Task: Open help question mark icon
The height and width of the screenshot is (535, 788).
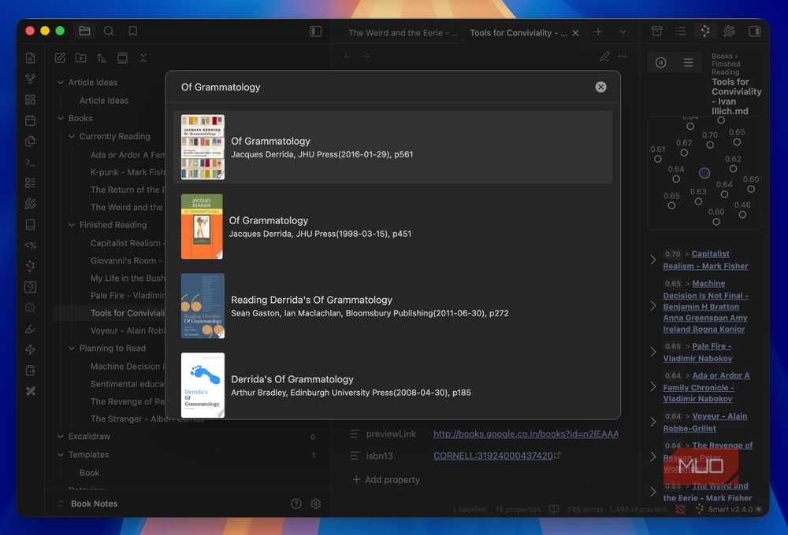Action: pyautogui.click(x=296, y=504)
